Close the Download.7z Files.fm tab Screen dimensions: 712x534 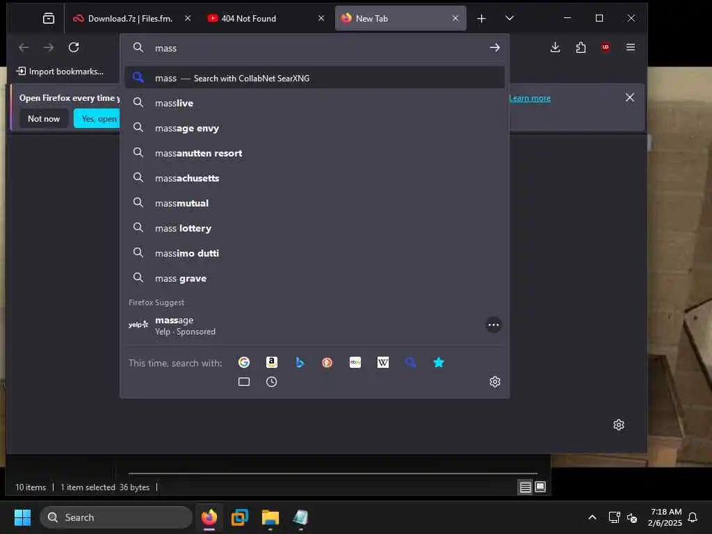(188, 18)
